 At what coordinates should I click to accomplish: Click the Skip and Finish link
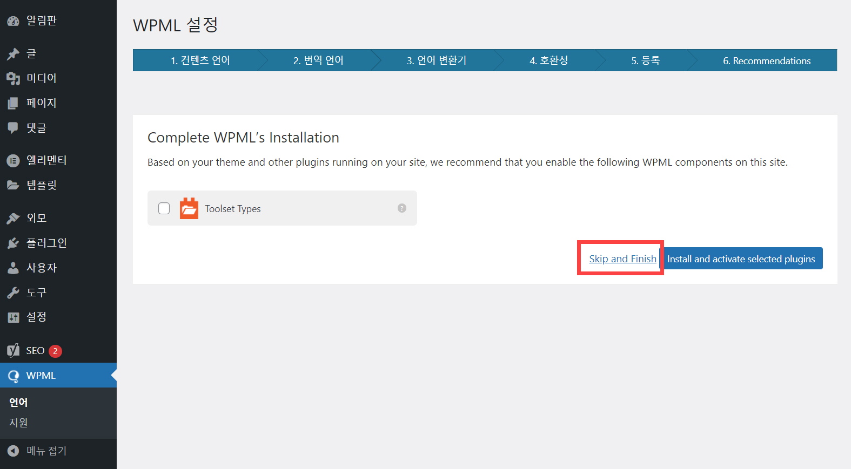click(622, 259)
